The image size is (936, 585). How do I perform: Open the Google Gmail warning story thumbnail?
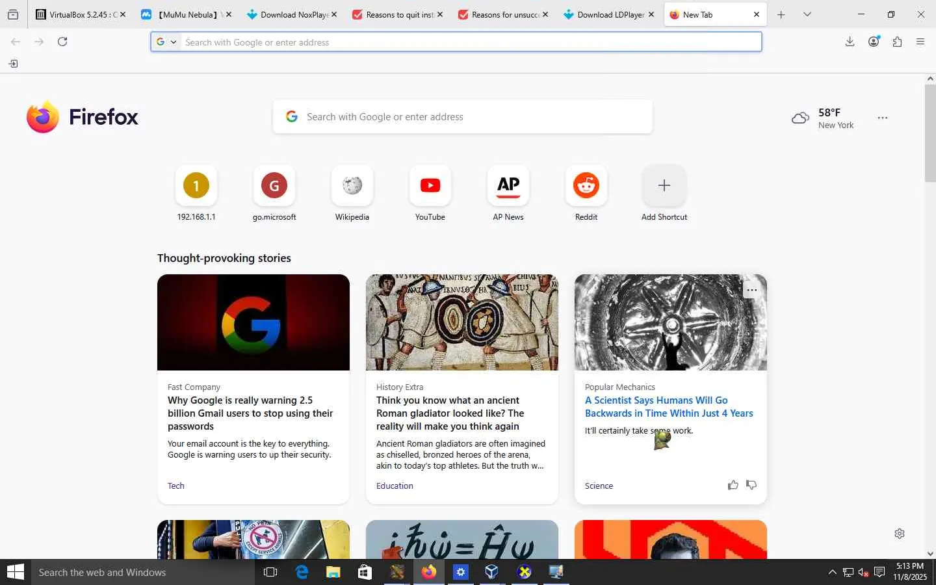pos(253,322)
